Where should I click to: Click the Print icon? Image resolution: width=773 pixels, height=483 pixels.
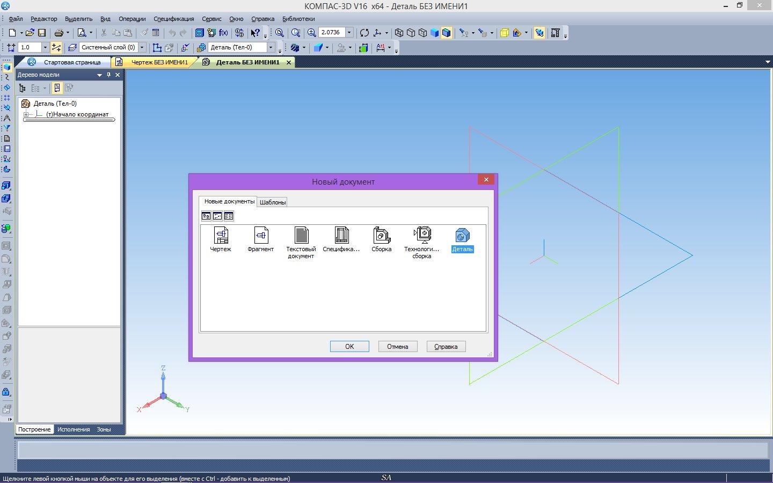(x=59, y=33)
